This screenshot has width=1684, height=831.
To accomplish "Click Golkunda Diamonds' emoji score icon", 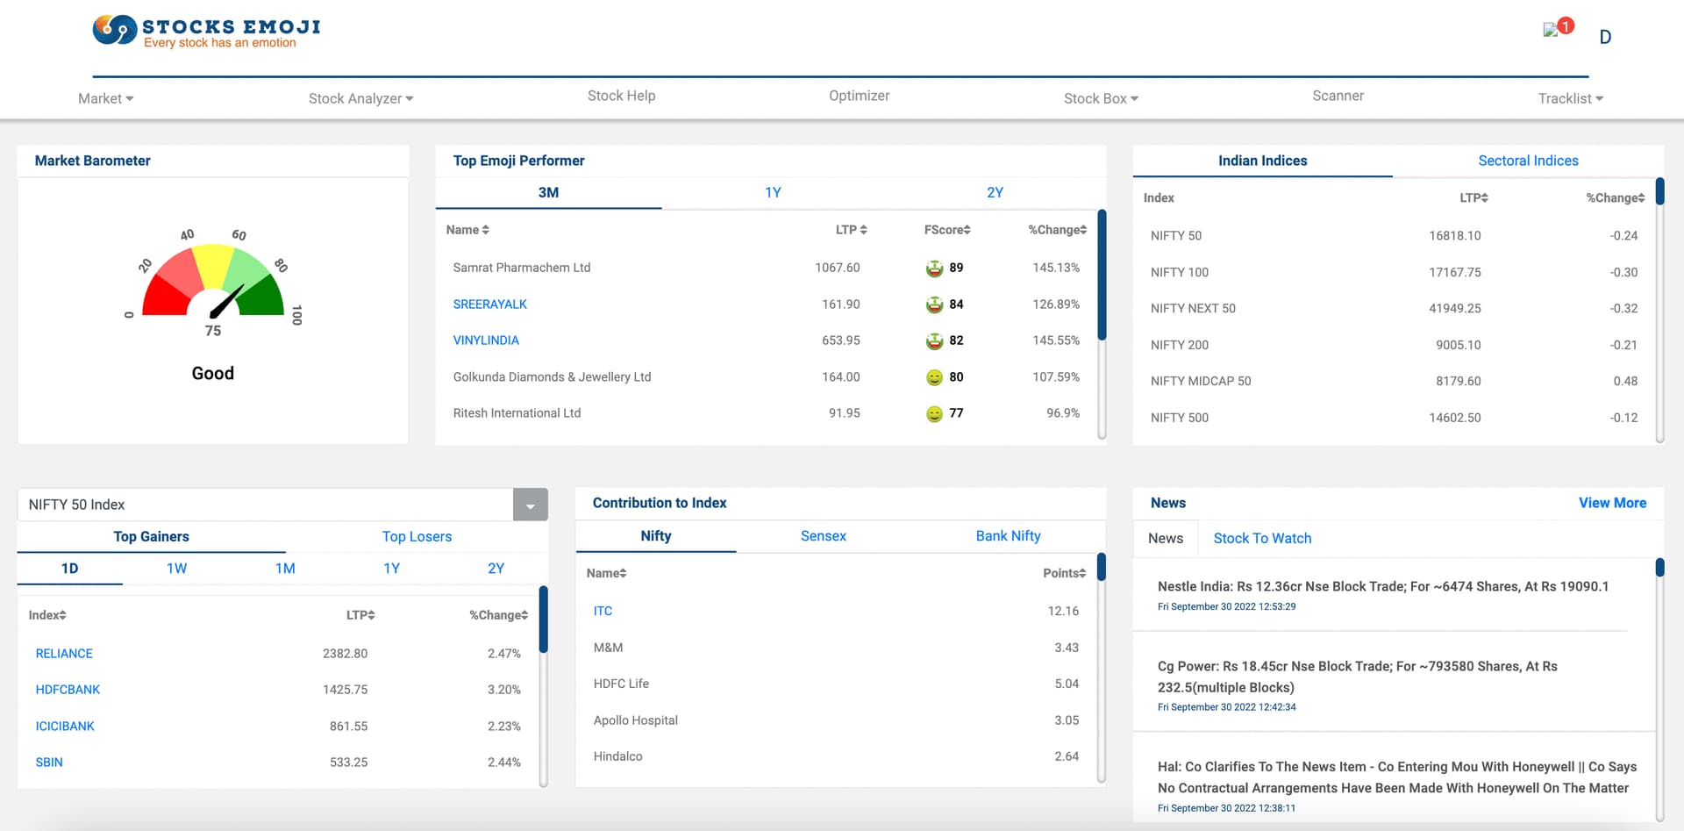I will [x=934, y=377].
